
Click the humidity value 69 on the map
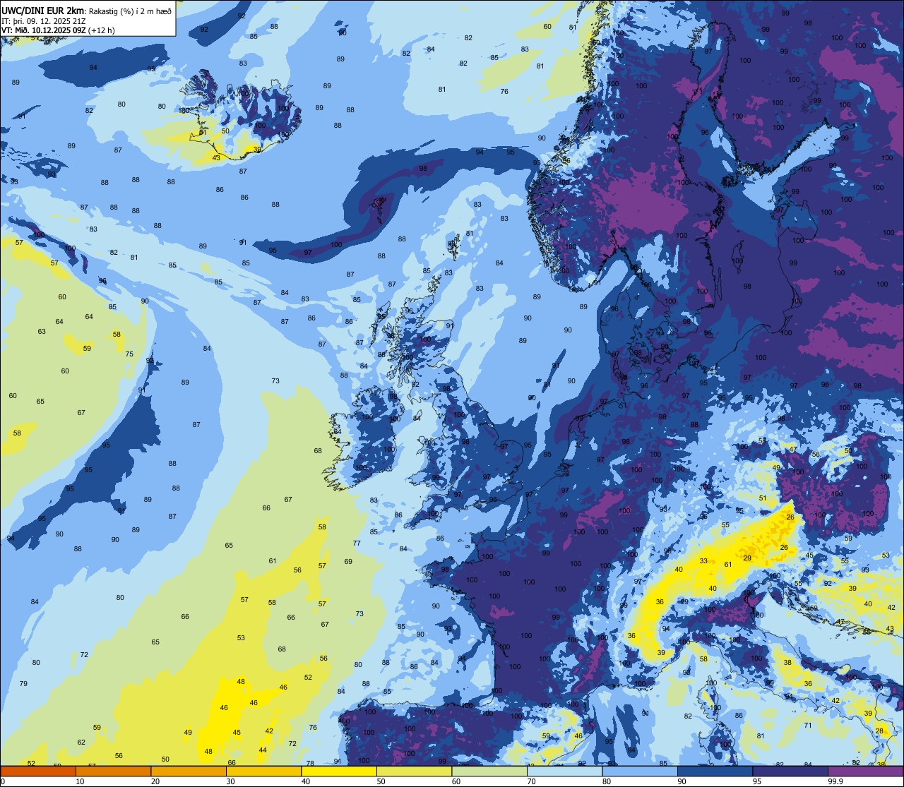click(348, 562)
